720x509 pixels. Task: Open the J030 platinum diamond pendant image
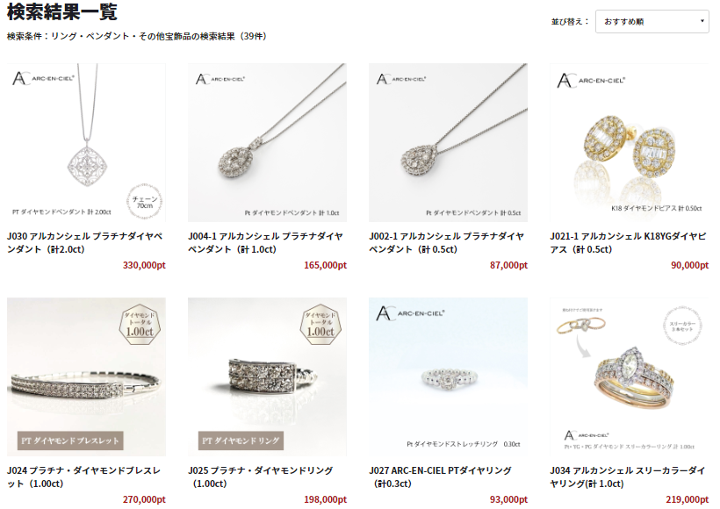86,143
